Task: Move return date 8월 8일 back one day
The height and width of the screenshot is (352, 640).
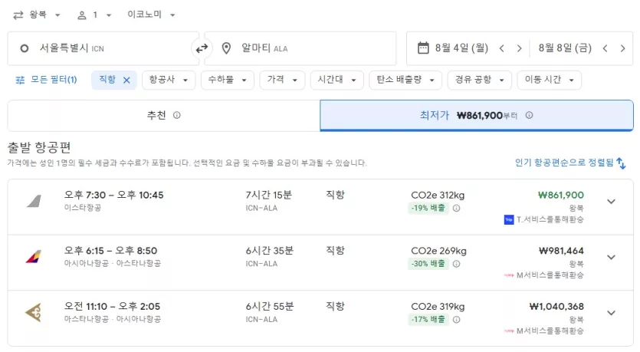Action: [x=605, y=48]
